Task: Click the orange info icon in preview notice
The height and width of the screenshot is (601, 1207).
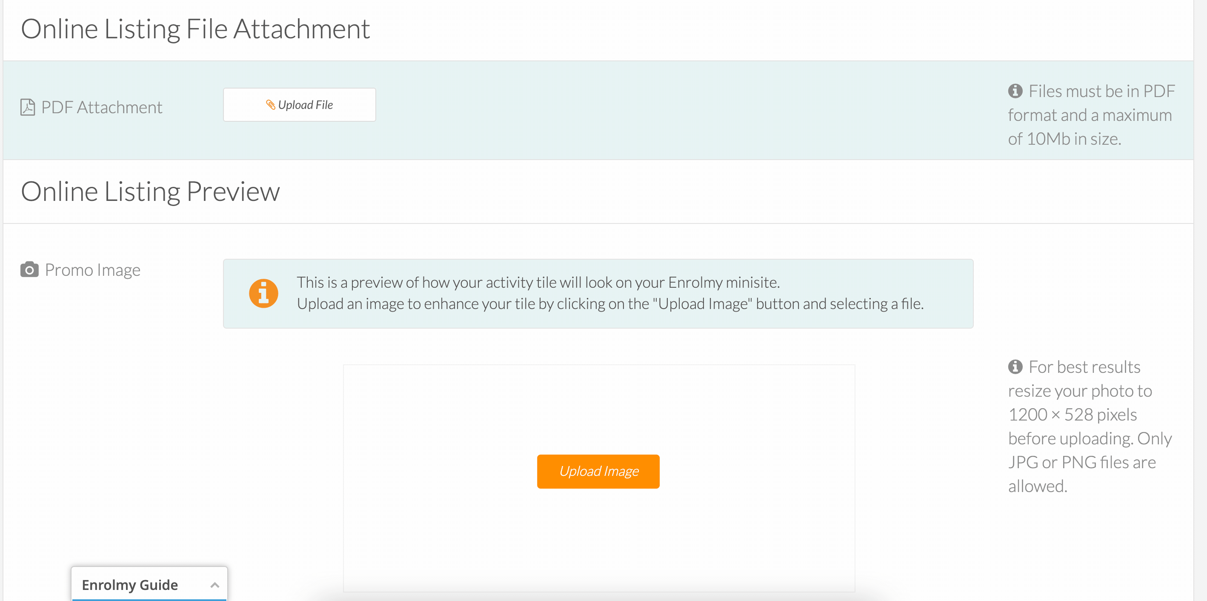Action: (263, 294)
